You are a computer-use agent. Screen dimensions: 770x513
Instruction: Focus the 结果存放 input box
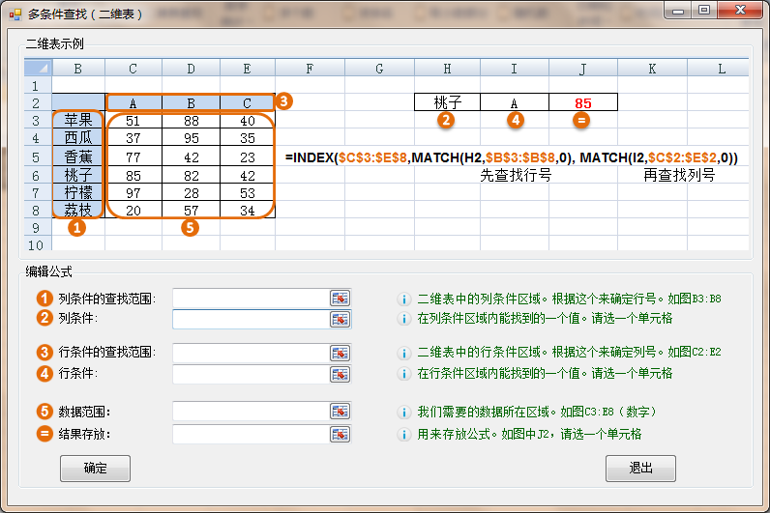point(251,434)
